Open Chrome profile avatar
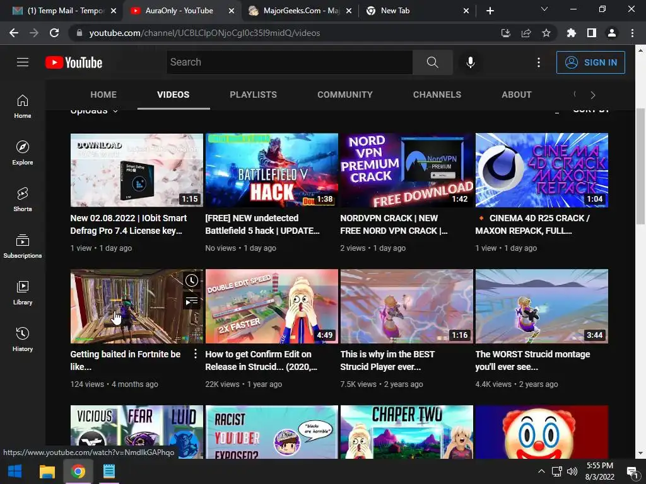The width and height of the screenshot is (646, 484). 612,33
